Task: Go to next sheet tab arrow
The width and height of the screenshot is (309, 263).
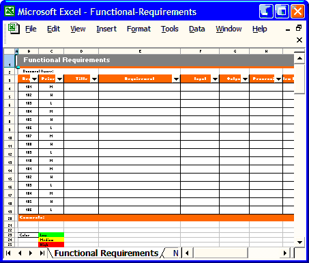Action: tap(31, 253)
